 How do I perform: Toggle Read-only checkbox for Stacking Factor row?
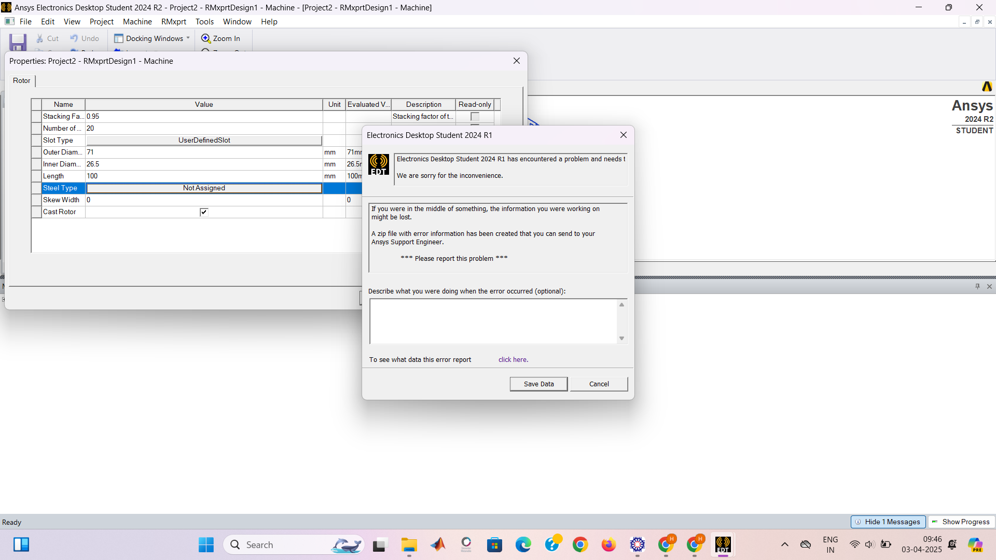point(475,117)
